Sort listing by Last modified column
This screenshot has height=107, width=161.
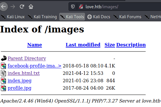point(83,45)
